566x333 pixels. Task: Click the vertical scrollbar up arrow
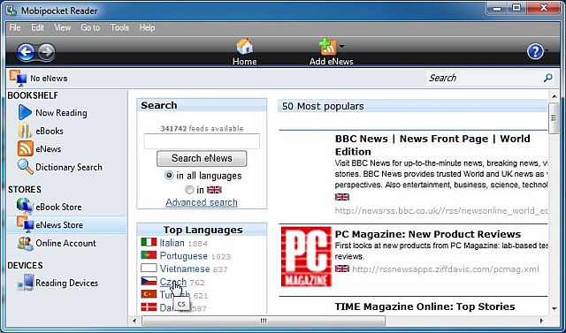tap(555, 96)
